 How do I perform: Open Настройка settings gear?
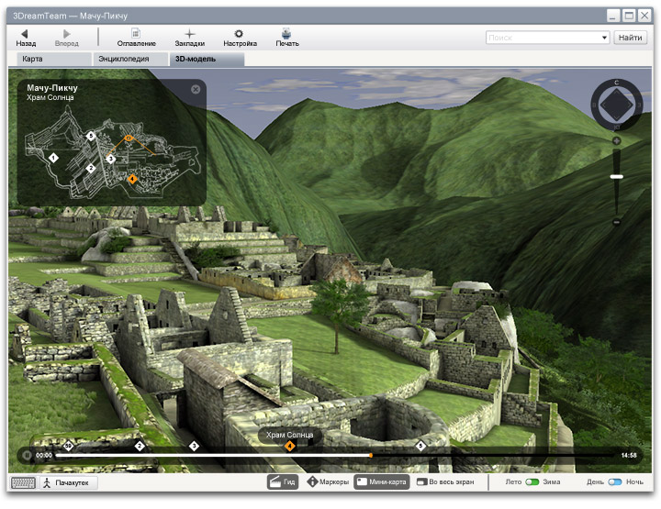click(x=239, y=35)
